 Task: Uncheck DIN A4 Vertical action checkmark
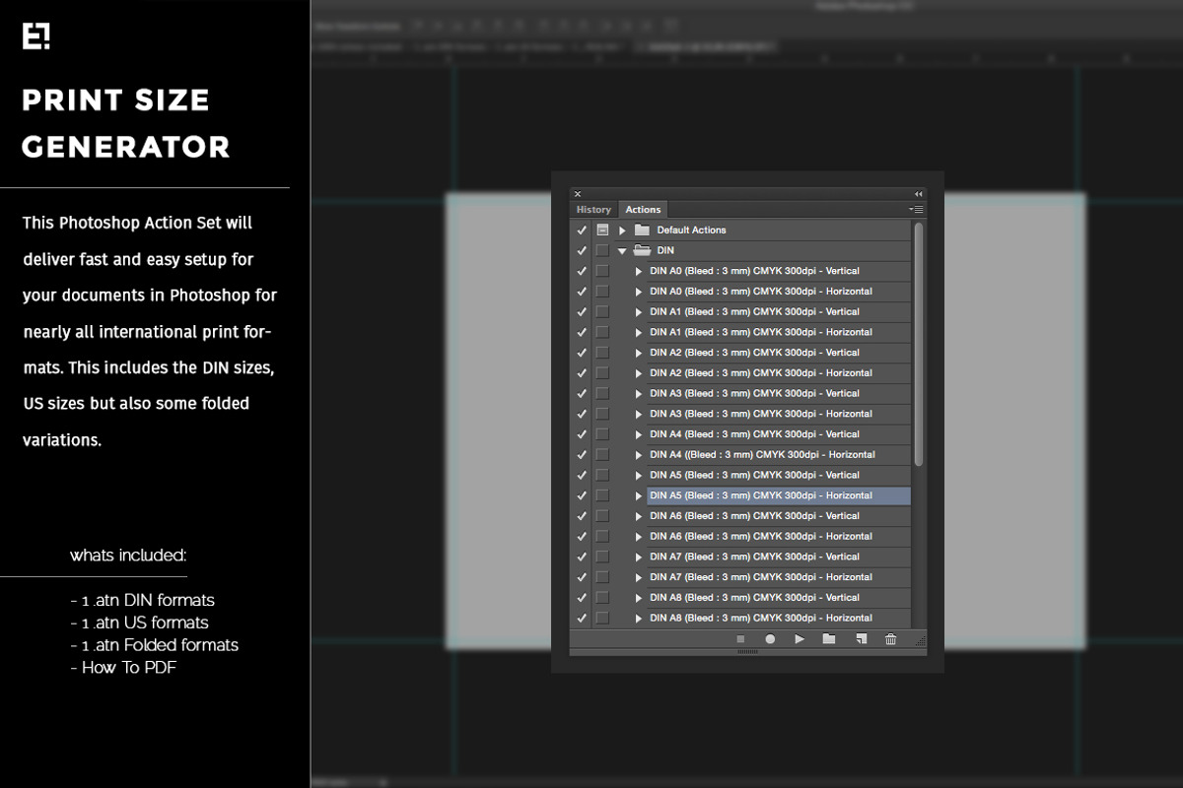[x=582, y=434]
